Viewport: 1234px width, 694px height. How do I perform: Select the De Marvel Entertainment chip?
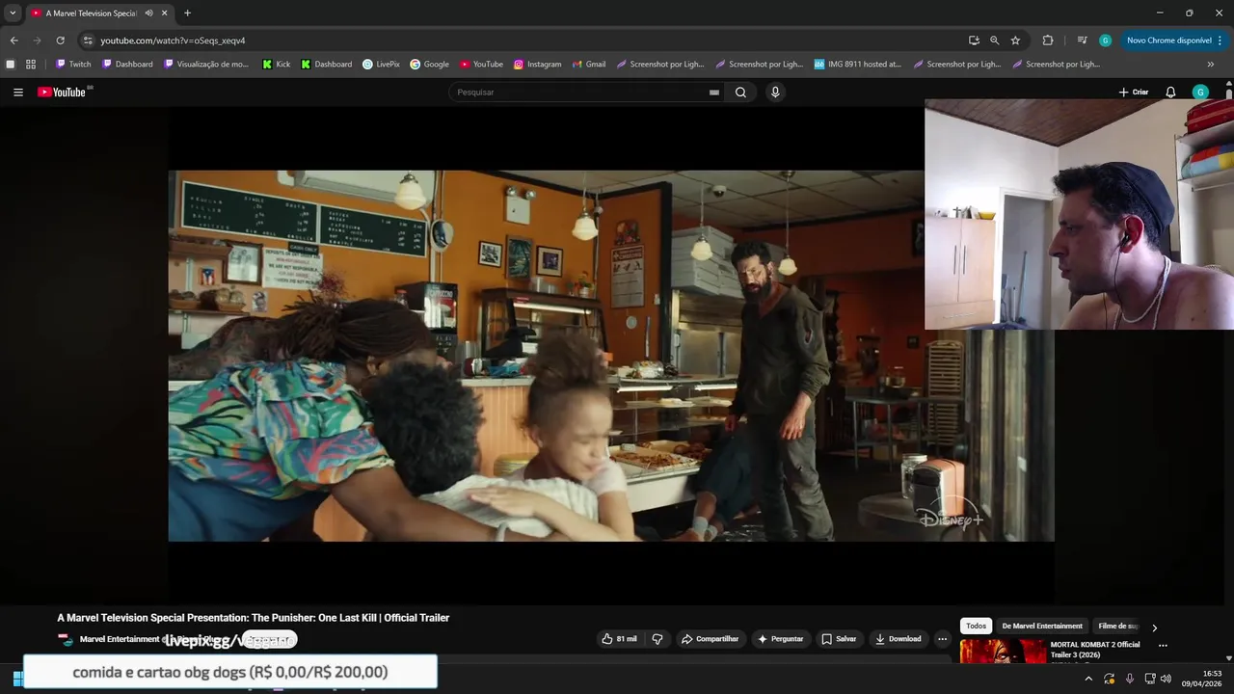click(x=1042, y=627)
